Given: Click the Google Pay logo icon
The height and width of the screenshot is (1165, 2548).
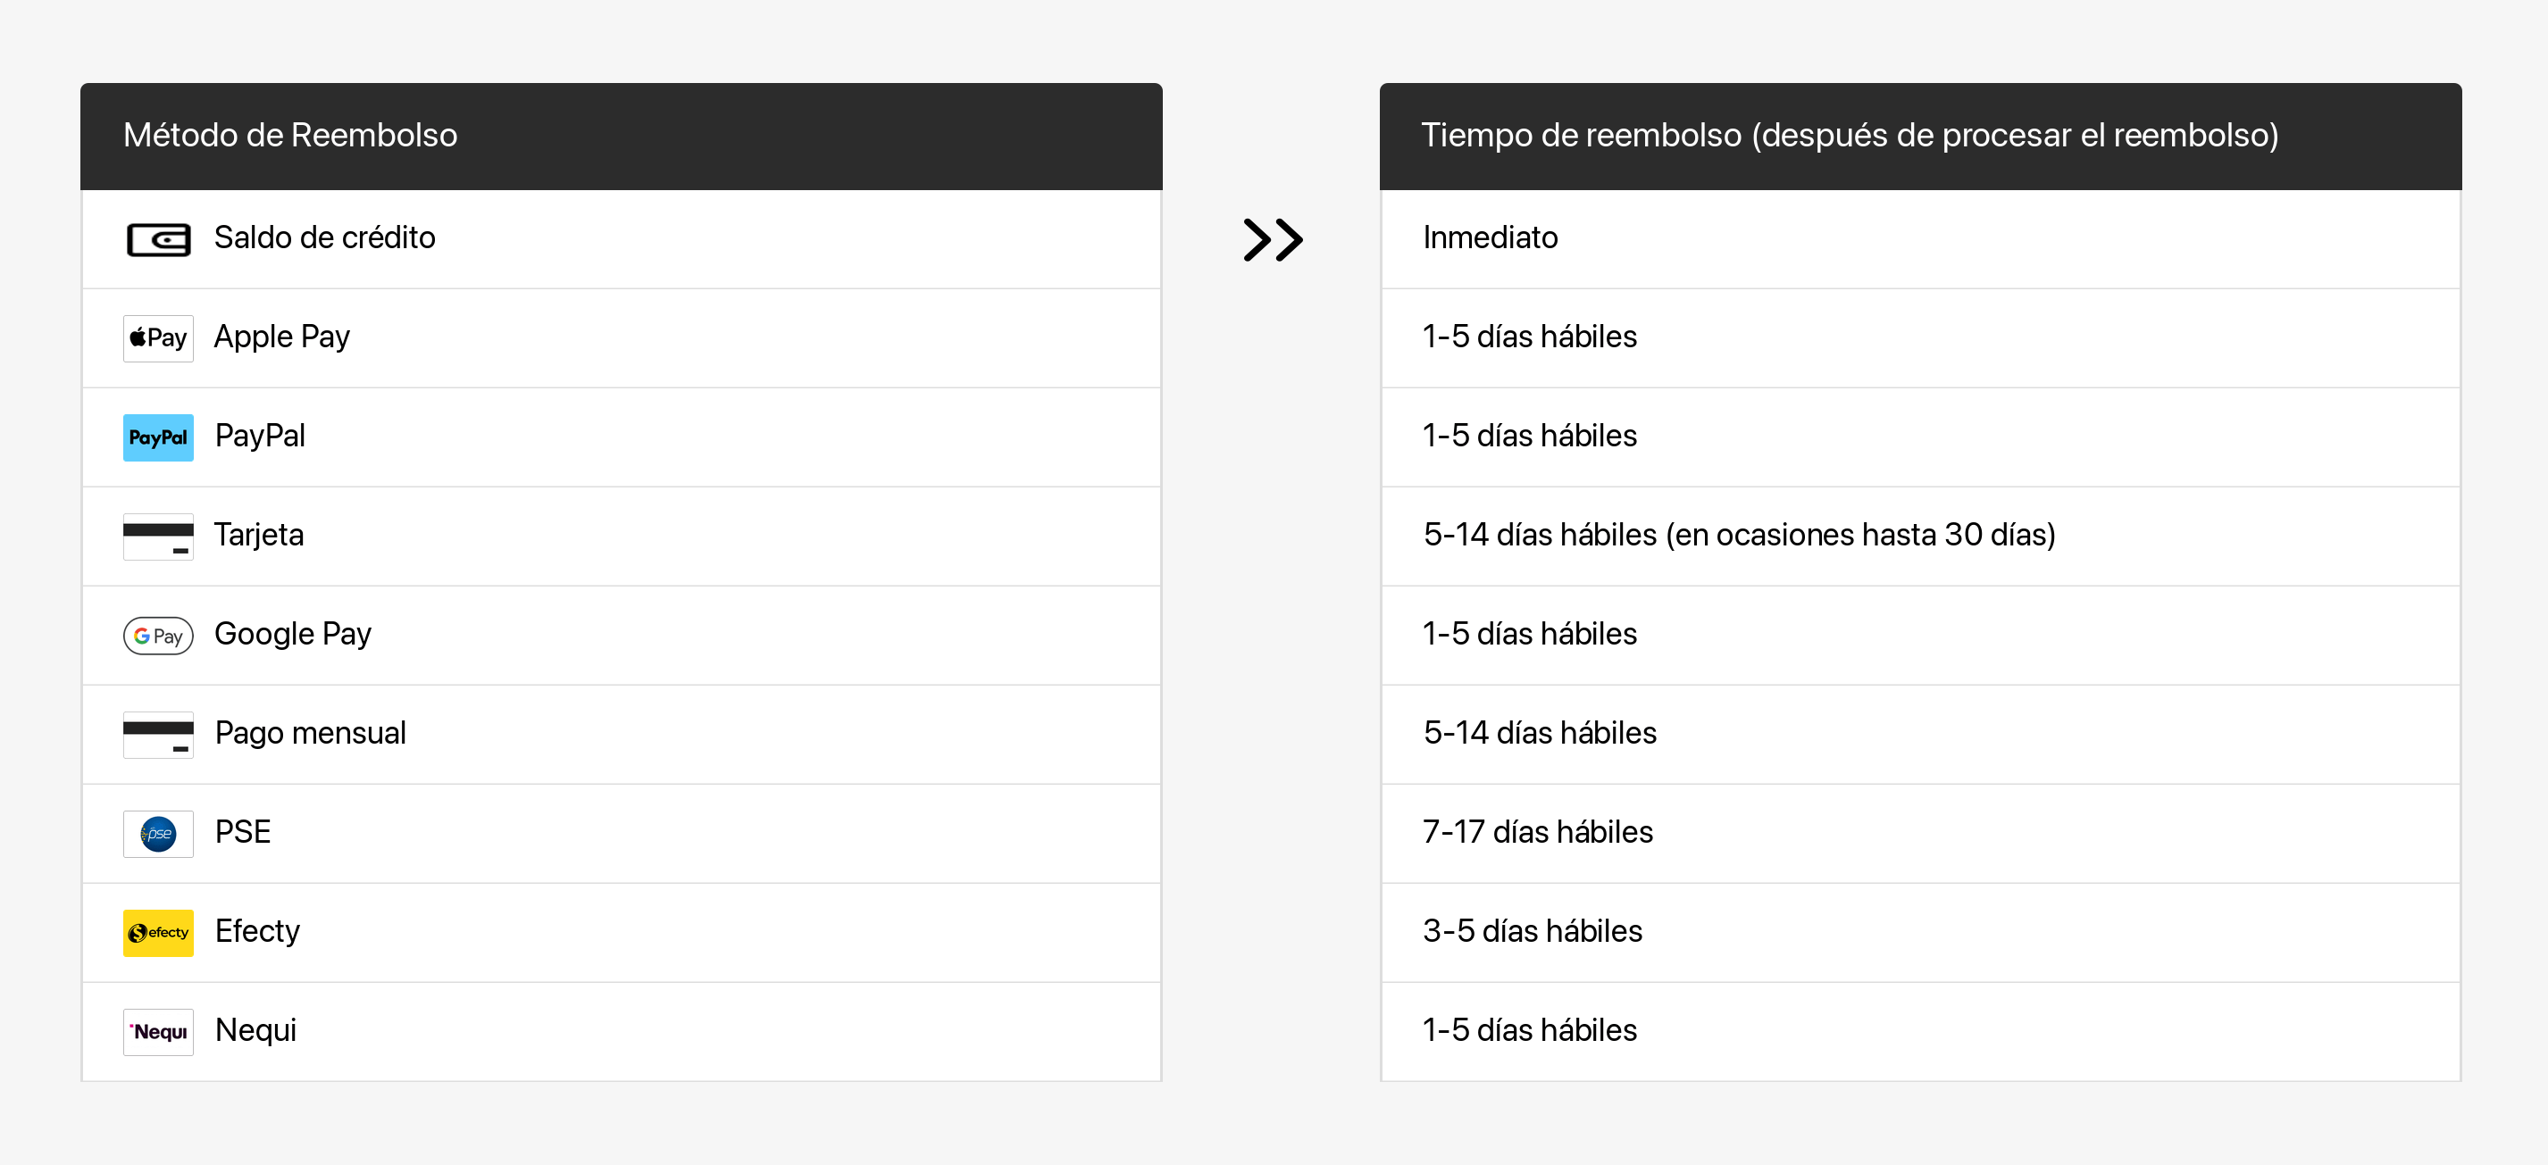Looking at the screenshot, I should coord(158,635).
